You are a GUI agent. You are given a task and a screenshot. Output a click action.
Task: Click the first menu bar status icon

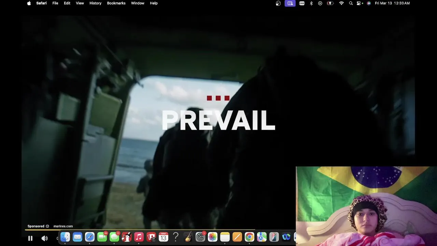pos(278,3)
